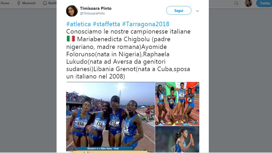The width and height of the screenshot is (272, 153).
Task: Click the Momenti lightning bolt icon
Action: (x=19, y=3)
